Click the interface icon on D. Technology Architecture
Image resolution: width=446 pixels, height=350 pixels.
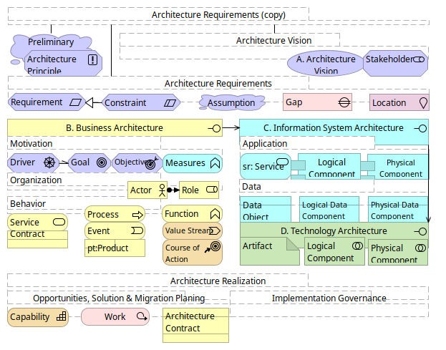click(421, 231)
